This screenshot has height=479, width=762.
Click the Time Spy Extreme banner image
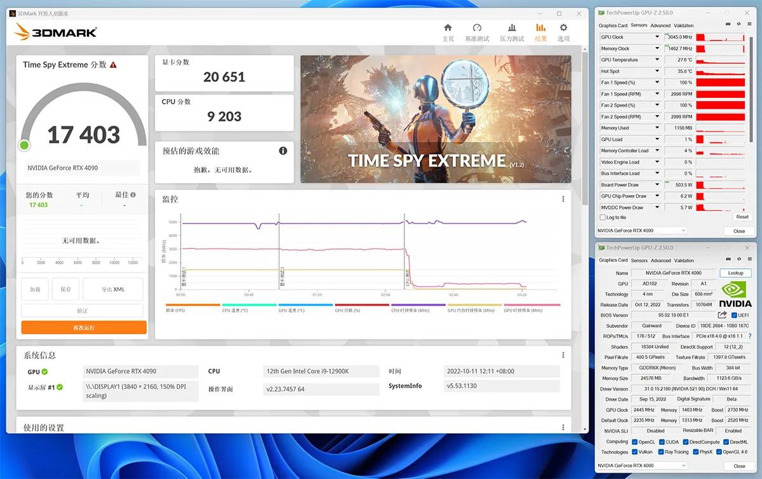(x=436, y=119)
